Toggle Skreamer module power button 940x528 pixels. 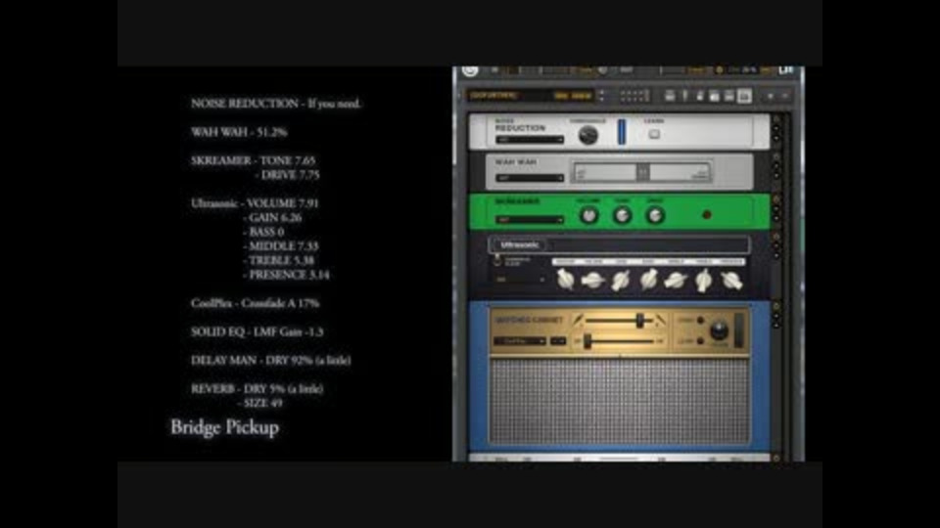pos(776,199)
